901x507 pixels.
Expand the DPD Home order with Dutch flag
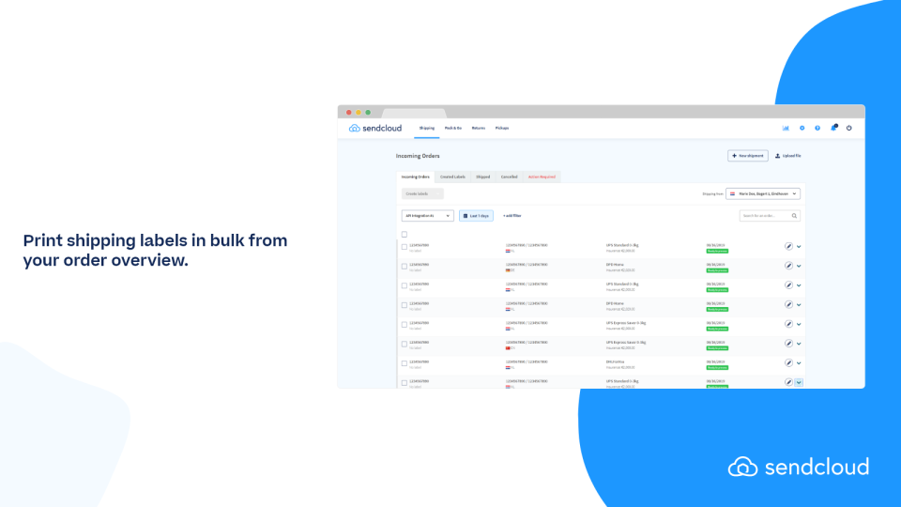click(799, 305)
